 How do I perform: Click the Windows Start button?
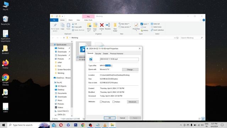[x=4, y=125]
